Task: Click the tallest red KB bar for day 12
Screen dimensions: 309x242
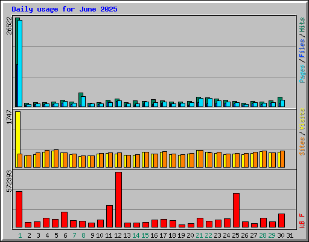Action: 118,200
